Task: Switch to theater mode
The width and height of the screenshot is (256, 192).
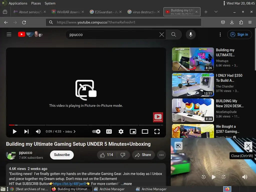Action: pos(145,131)
